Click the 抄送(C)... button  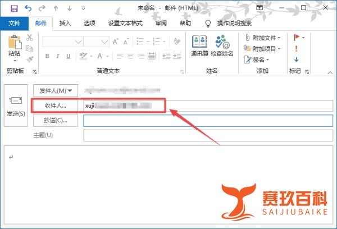pyautogui.click(x=56, y=120)
